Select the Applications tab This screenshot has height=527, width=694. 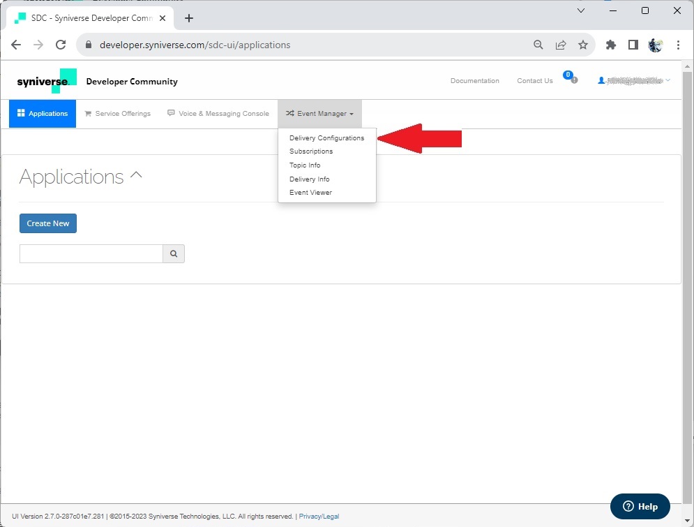(43, 113)
